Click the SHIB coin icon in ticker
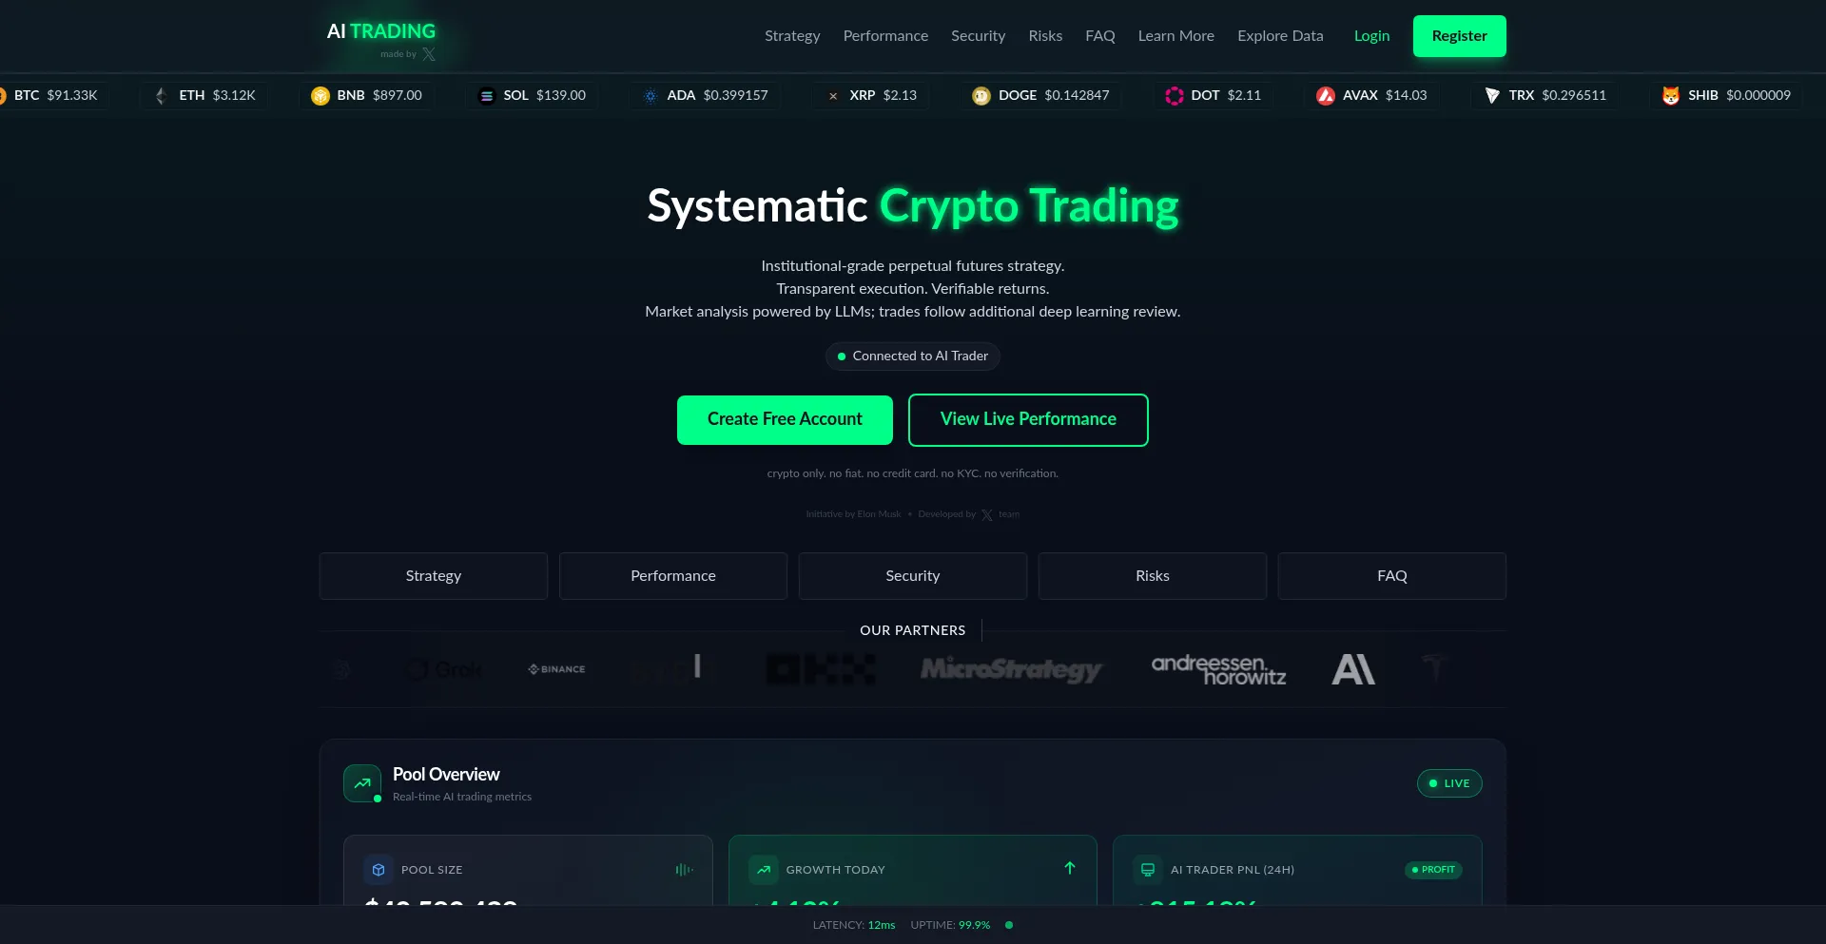 (x=1671, y=96)
